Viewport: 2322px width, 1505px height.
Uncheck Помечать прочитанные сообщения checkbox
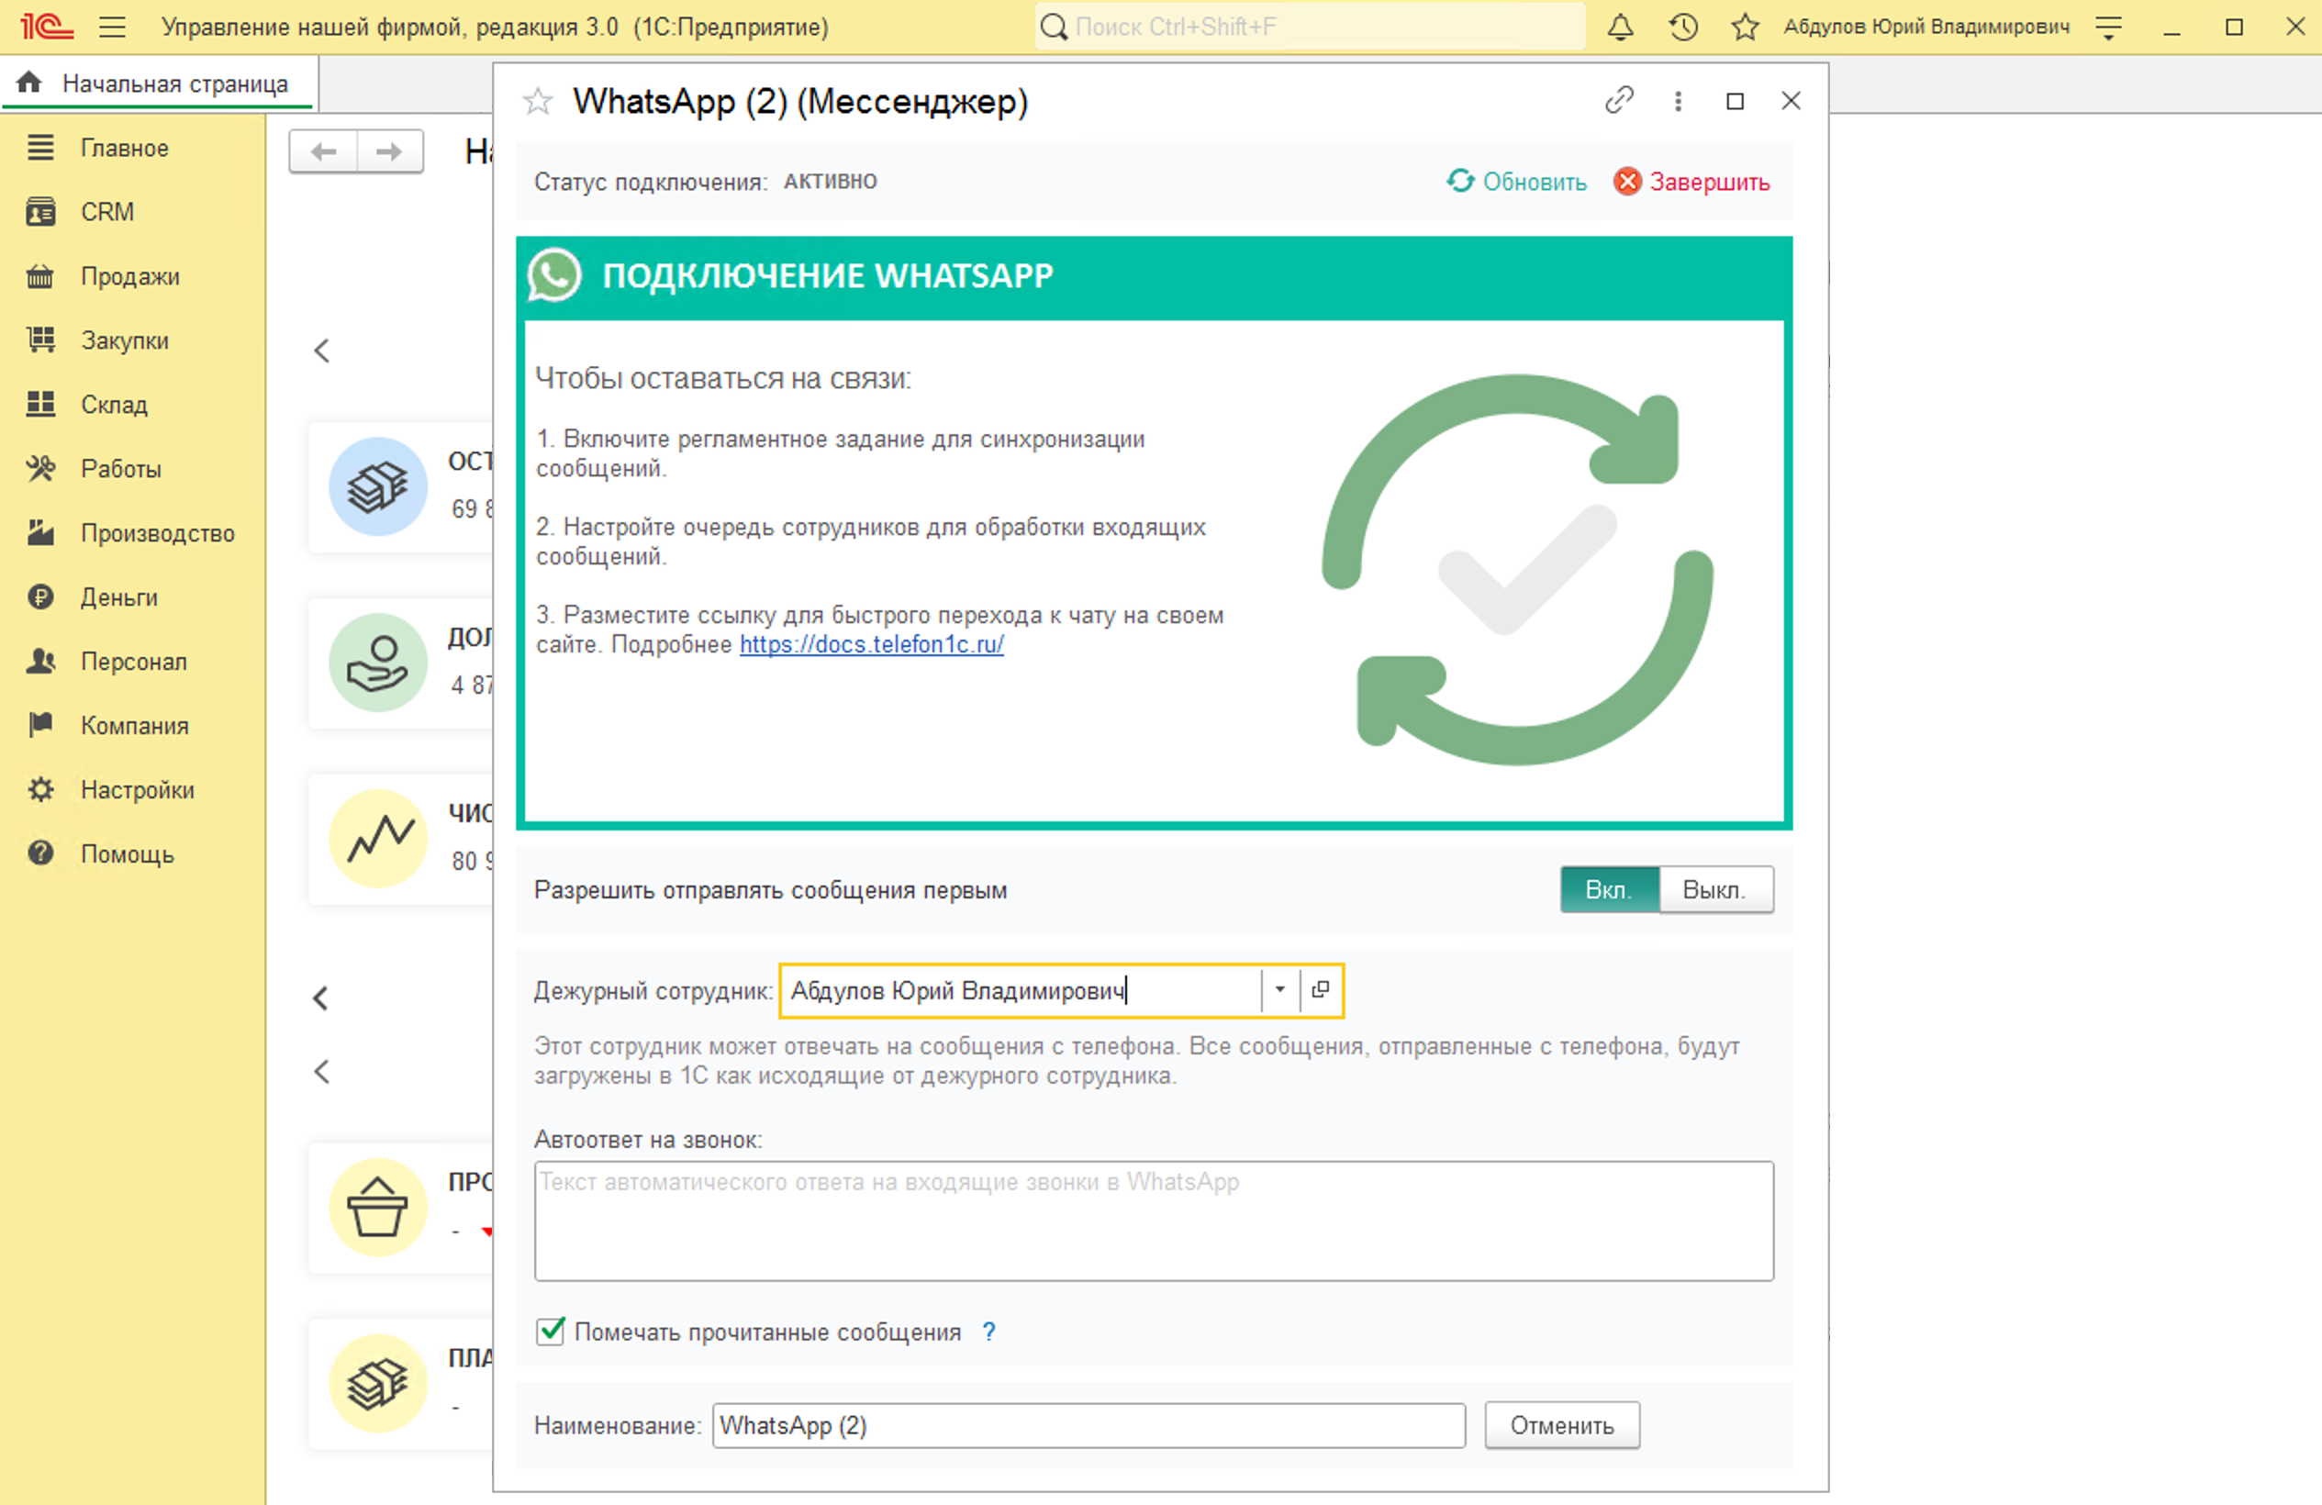click(x=551, y=1332)
